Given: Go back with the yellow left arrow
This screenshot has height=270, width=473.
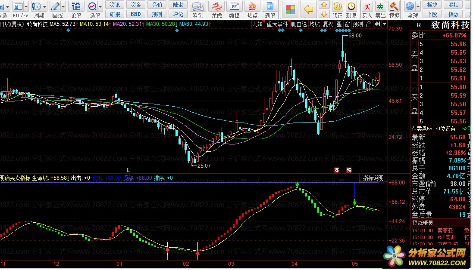Looking at the screenshot, I should pyautogui.click(x=308, y=9).
